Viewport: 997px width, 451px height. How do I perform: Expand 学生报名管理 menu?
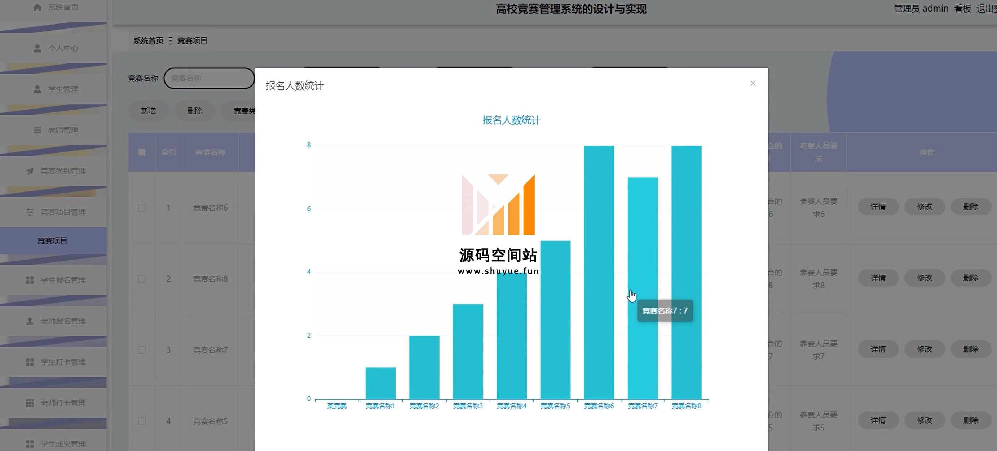(x=53, y=280)
